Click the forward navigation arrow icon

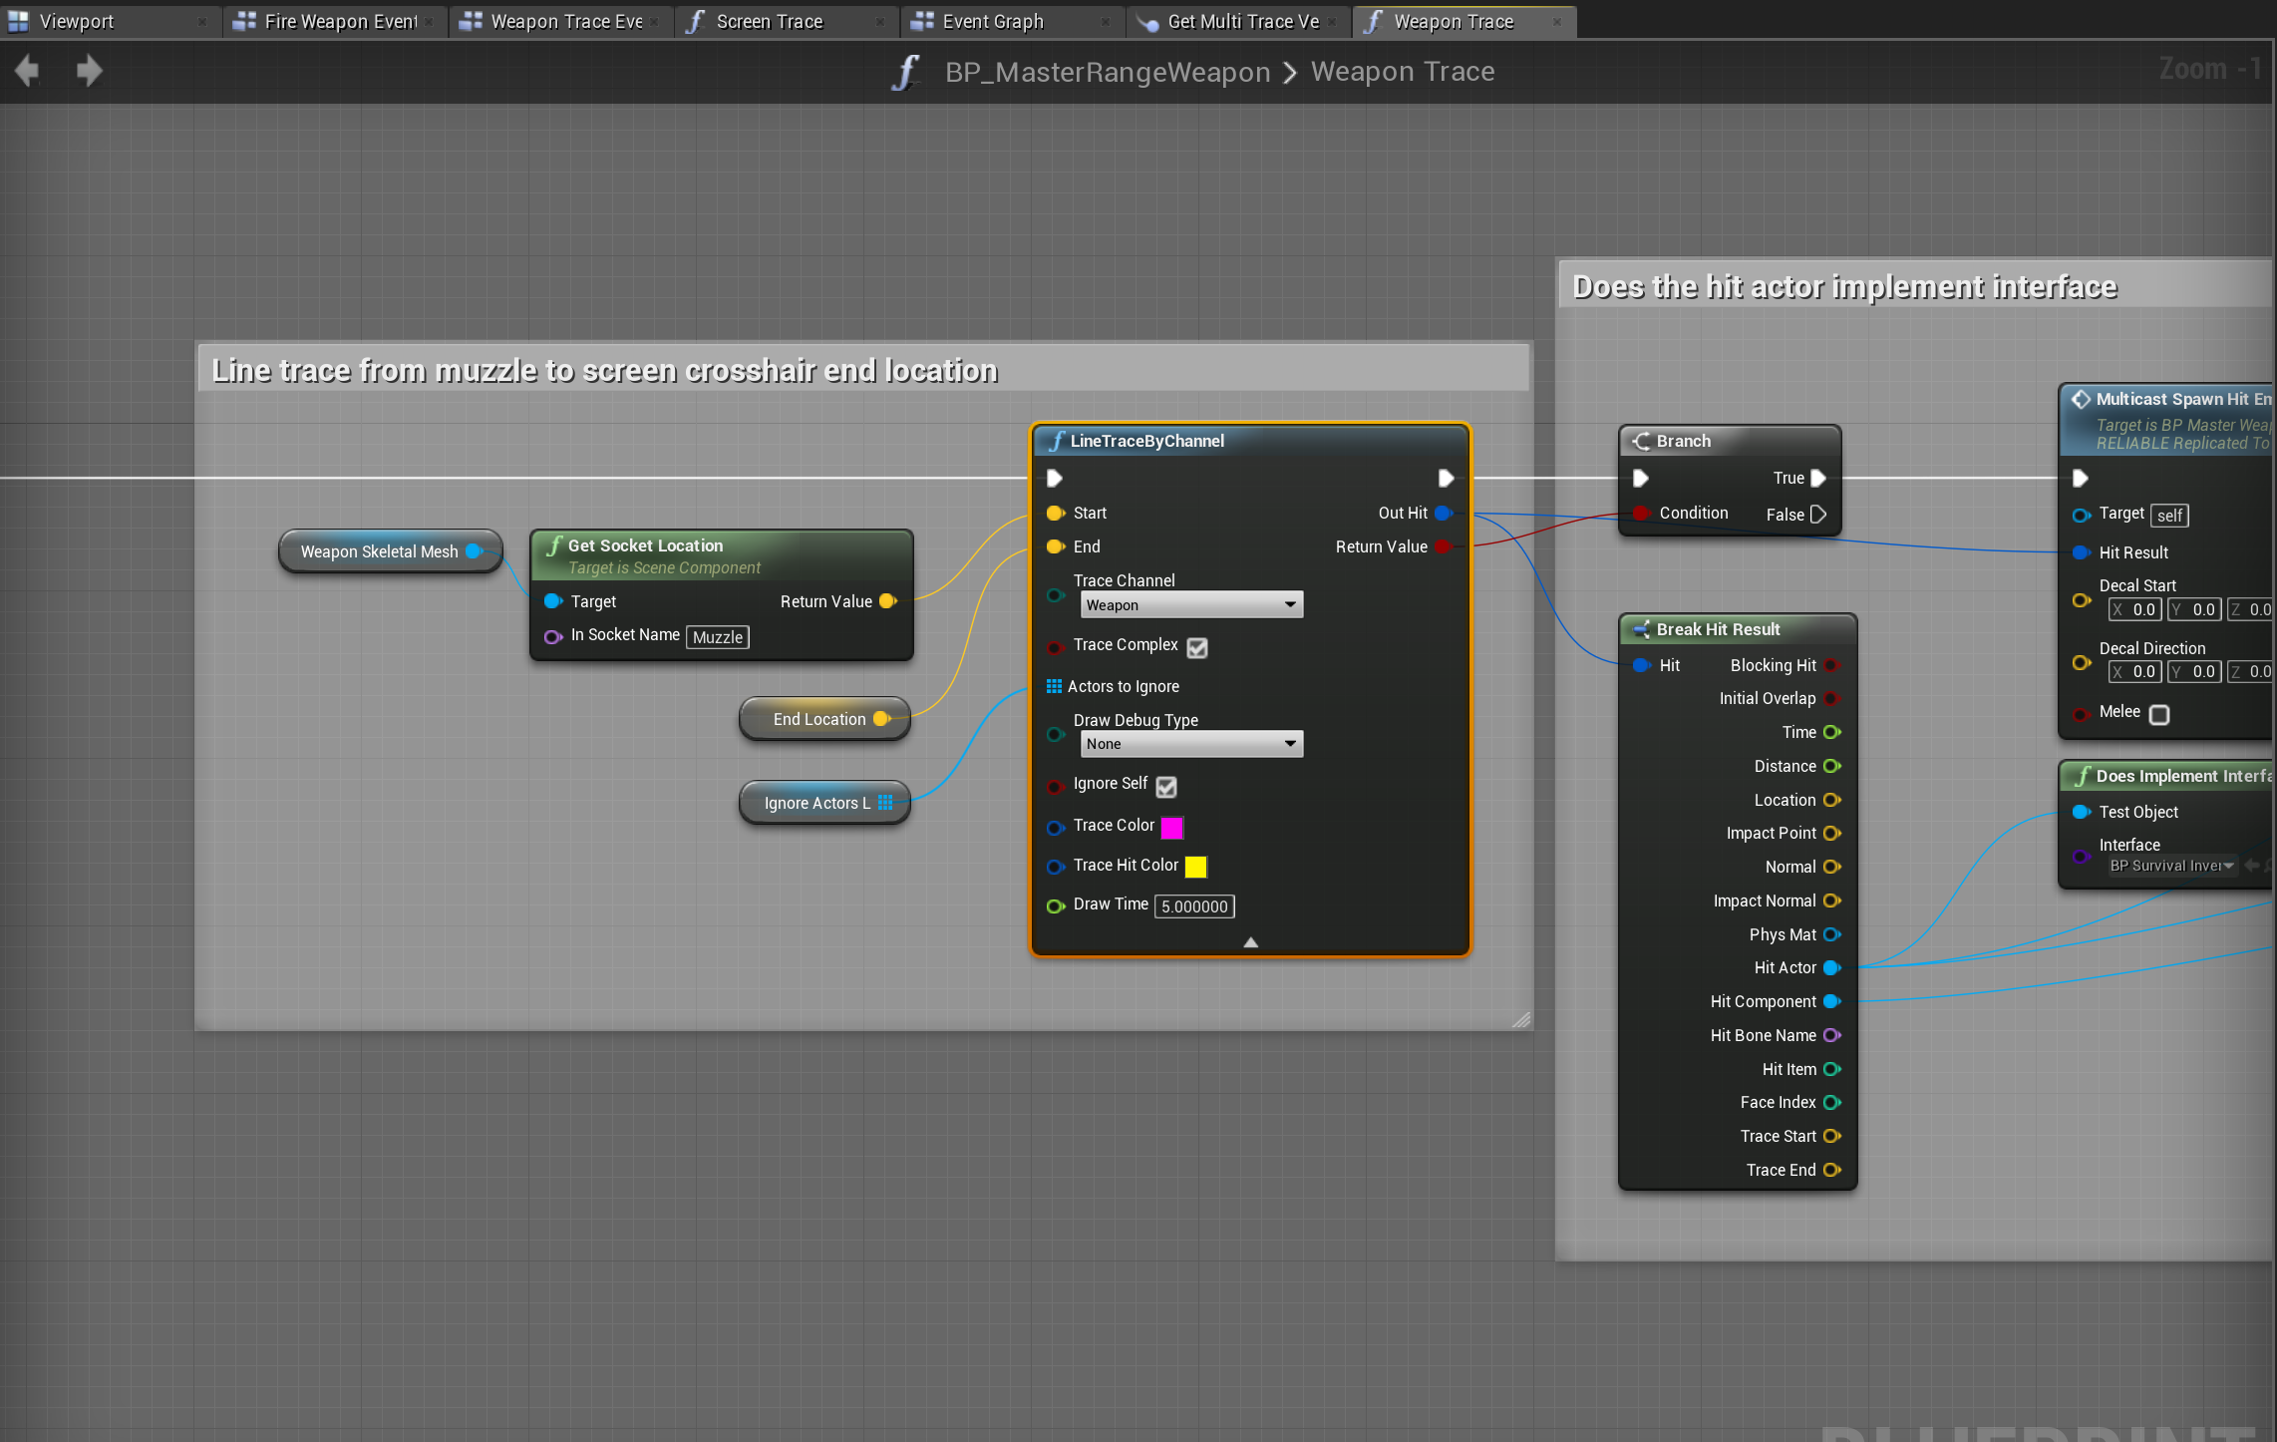(x=90, y=71)
